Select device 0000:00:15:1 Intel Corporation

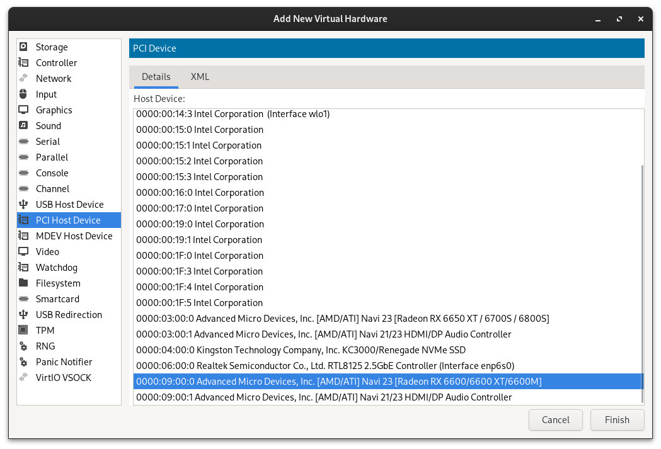[388, 145]
